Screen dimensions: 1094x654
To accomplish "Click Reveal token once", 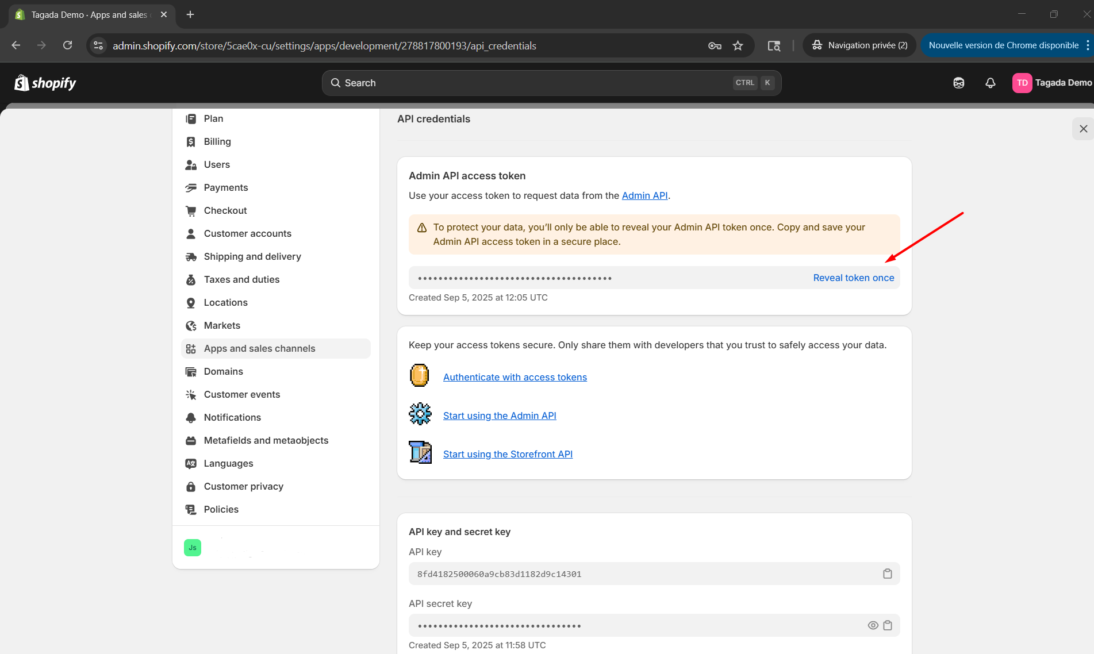I will (854, 278).
